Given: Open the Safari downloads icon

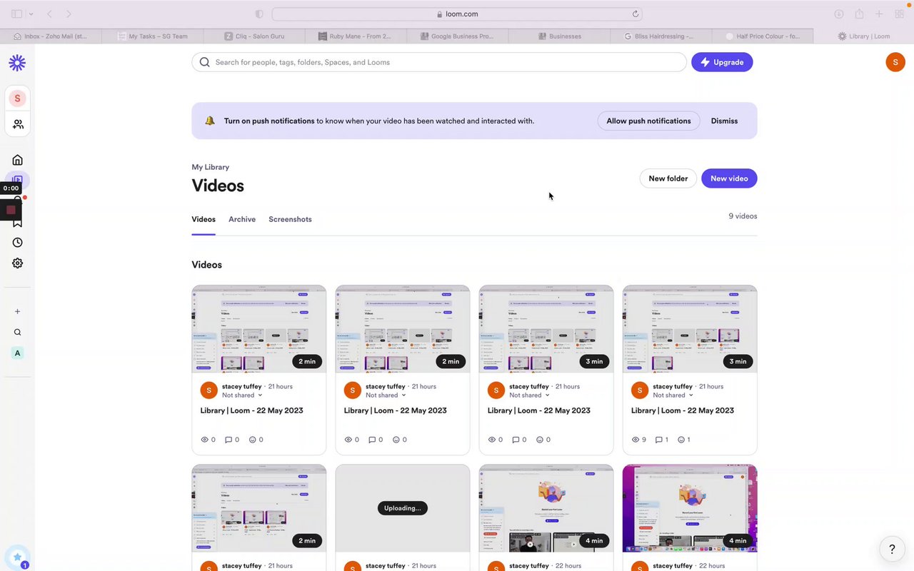Looking at the screenshot, I should coord(839,14).
